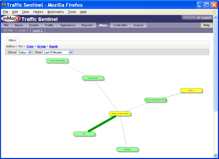
Task: Select the Firewall-SF node
Action: (127, 149)
